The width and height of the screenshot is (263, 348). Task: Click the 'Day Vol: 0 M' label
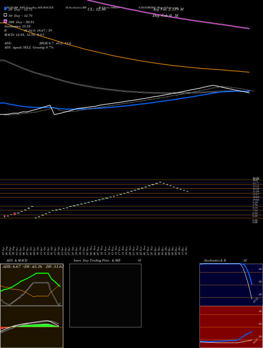[x=165, y=16]
